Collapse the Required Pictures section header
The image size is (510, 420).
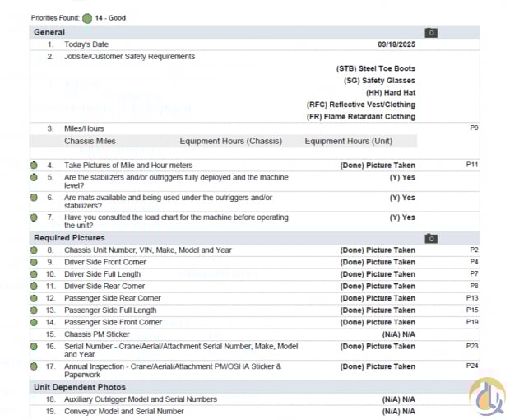(67, 238)
